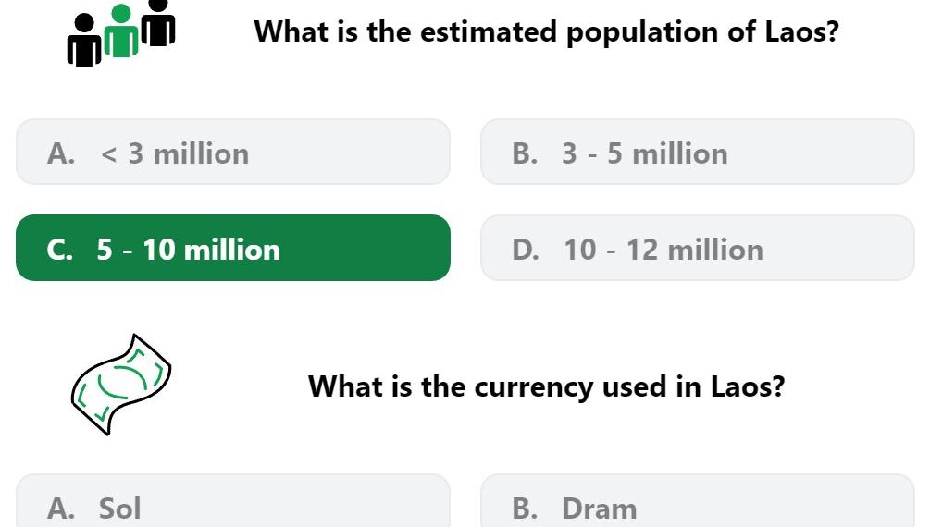Click the white "C." letter on green option
This screenshot has width=930, height=527.
point(60,250)
